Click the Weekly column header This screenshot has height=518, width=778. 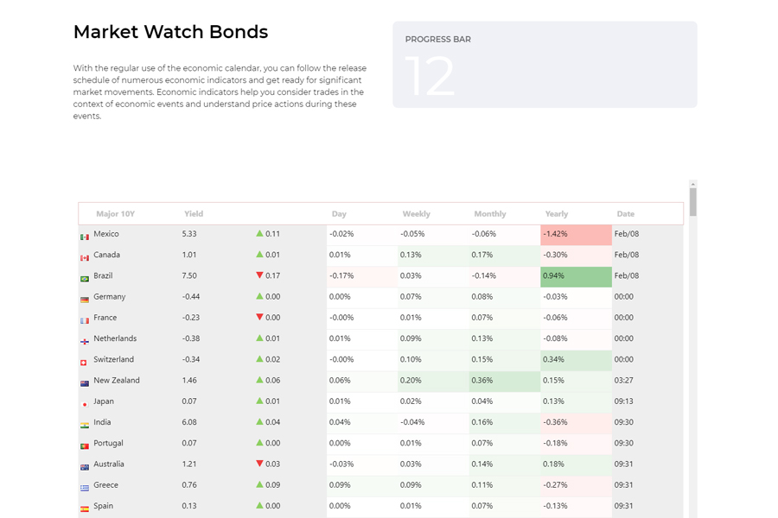[416, 214]
